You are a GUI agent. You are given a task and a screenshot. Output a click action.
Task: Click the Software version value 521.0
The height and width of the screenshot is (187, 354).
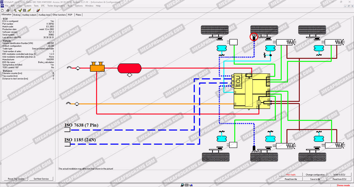(x=51, y=32)
